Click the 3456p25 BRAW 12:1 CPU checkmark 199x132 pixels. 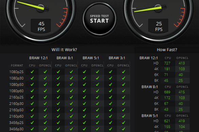[x=32, y=123]
